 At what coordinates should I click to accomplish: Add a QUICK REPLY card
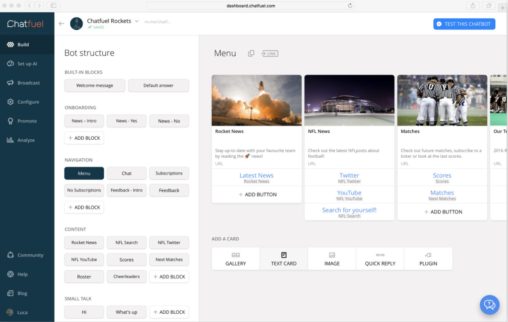pyautogui.click(x=380, y=258)
